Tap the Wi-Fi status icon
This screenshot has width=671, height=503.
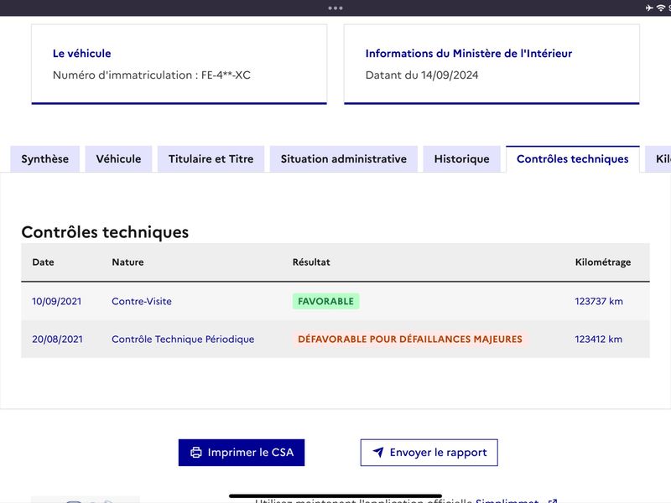point(660,8)
